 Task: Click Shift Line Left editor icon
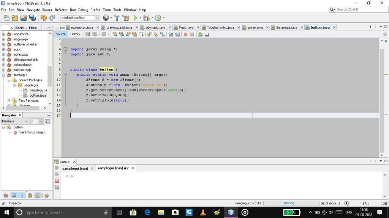click(x=171, y=35)
